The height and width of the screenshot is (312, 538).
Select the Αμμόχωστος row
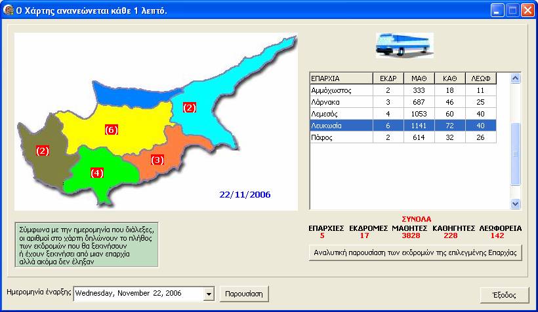click(x=403, y=90)
